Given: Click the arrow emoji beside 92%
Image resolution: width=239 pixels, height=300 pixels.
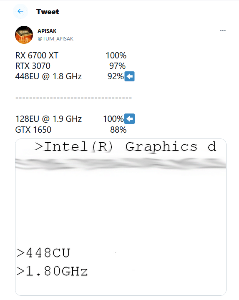Looking at the screenshot, I should [x=129, y=76].
